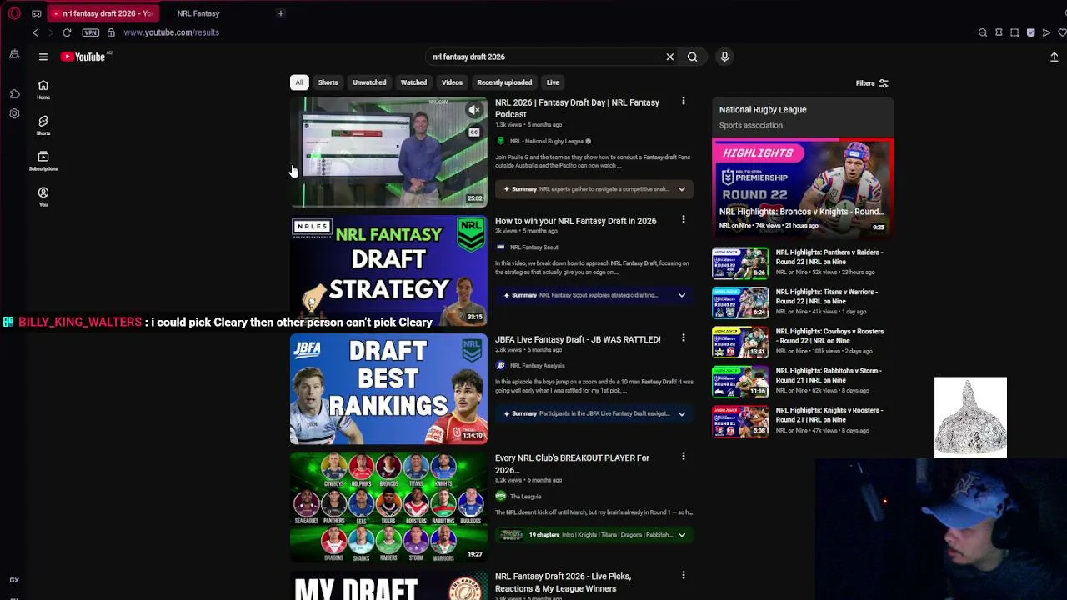Click the zoom out magnifier icon in toolbar

[983, 32]
